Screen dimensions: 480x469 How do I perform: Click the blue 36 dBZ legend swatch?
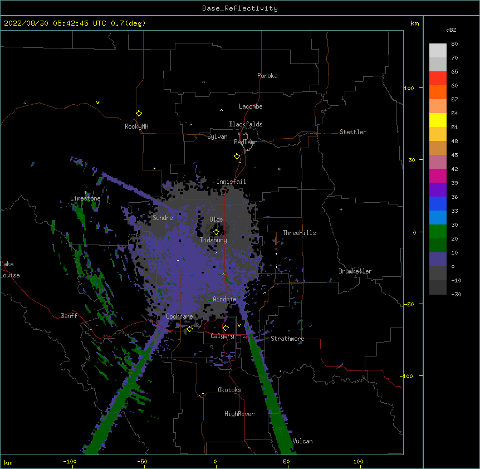coord(438,203)
